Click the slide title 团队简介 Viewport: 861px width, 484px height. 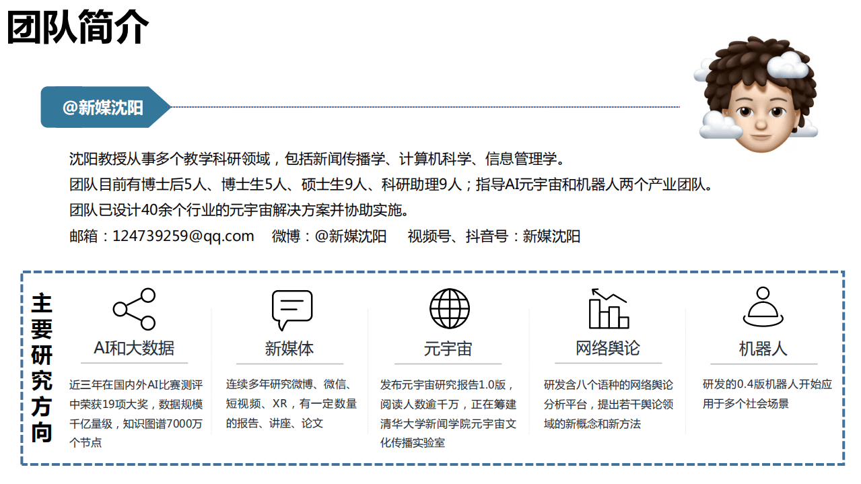(x=77, y=28)
